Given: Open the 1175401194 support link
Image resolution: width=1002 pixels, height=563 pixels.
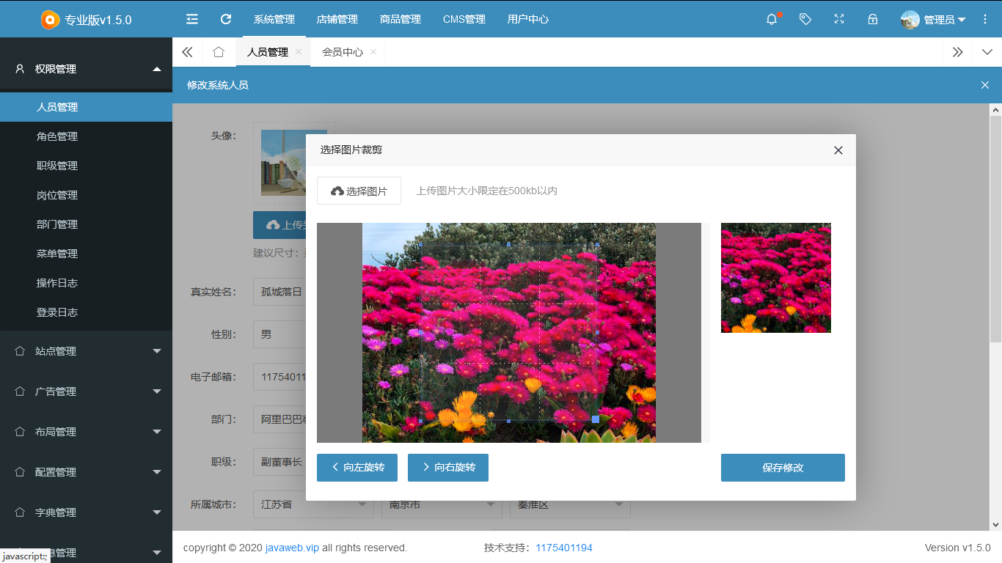Looking at the screenshot, I should (x=564, y=548).
